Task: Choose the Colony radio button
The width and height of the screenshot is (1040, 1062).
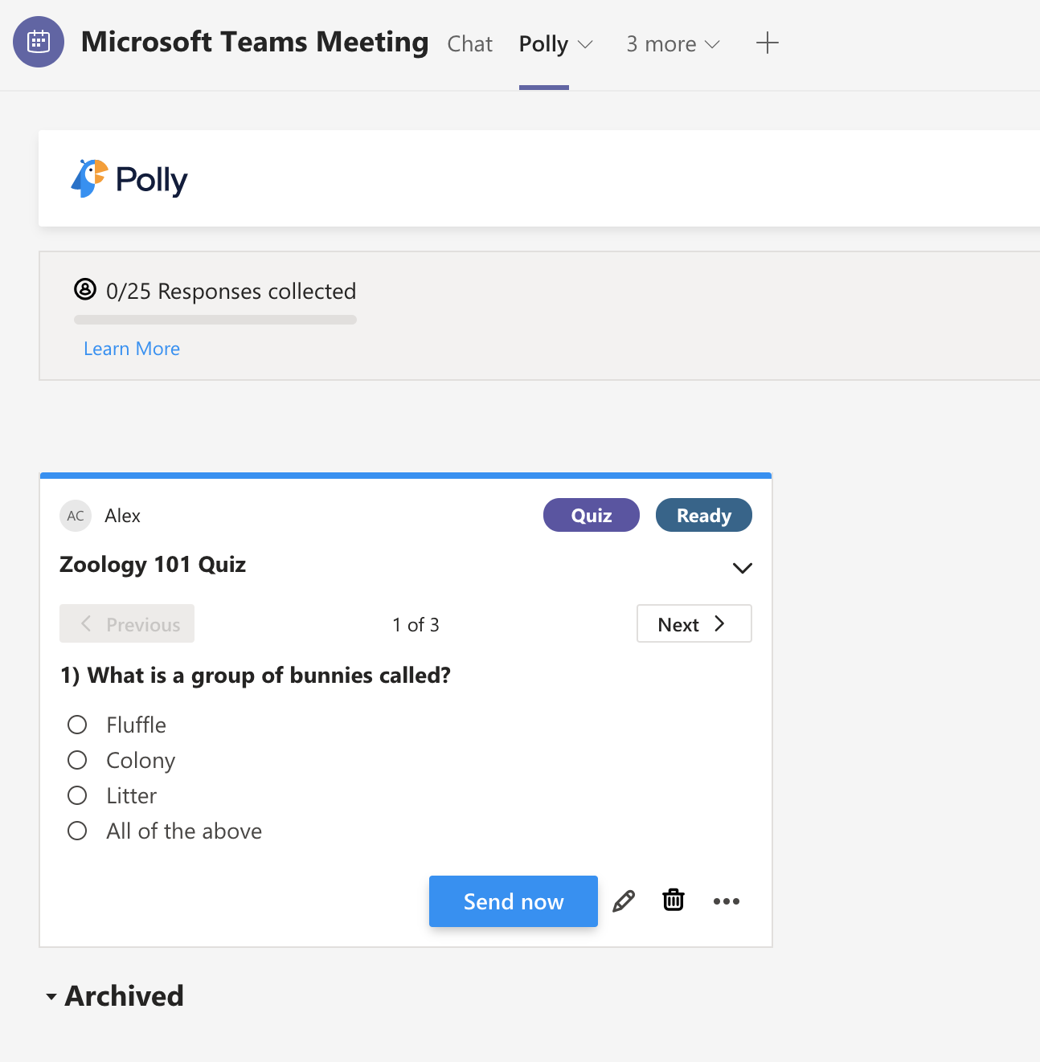Action: (x=77, y=759)
